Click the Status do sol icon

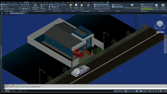pos(82,5)
